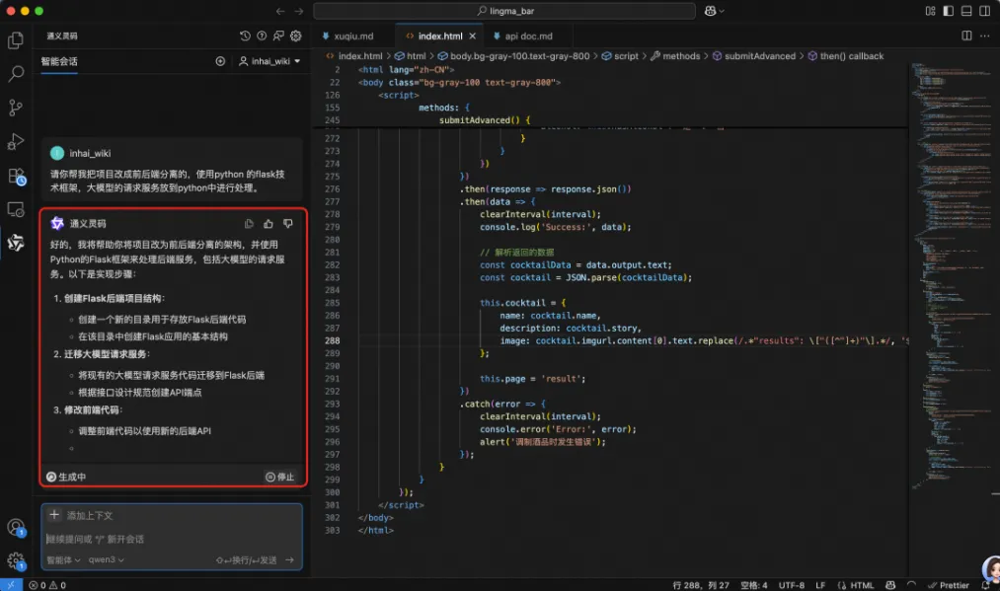Select the index.html tab
This screenshot has width=1000, height=591.
[x=440, y=36]
